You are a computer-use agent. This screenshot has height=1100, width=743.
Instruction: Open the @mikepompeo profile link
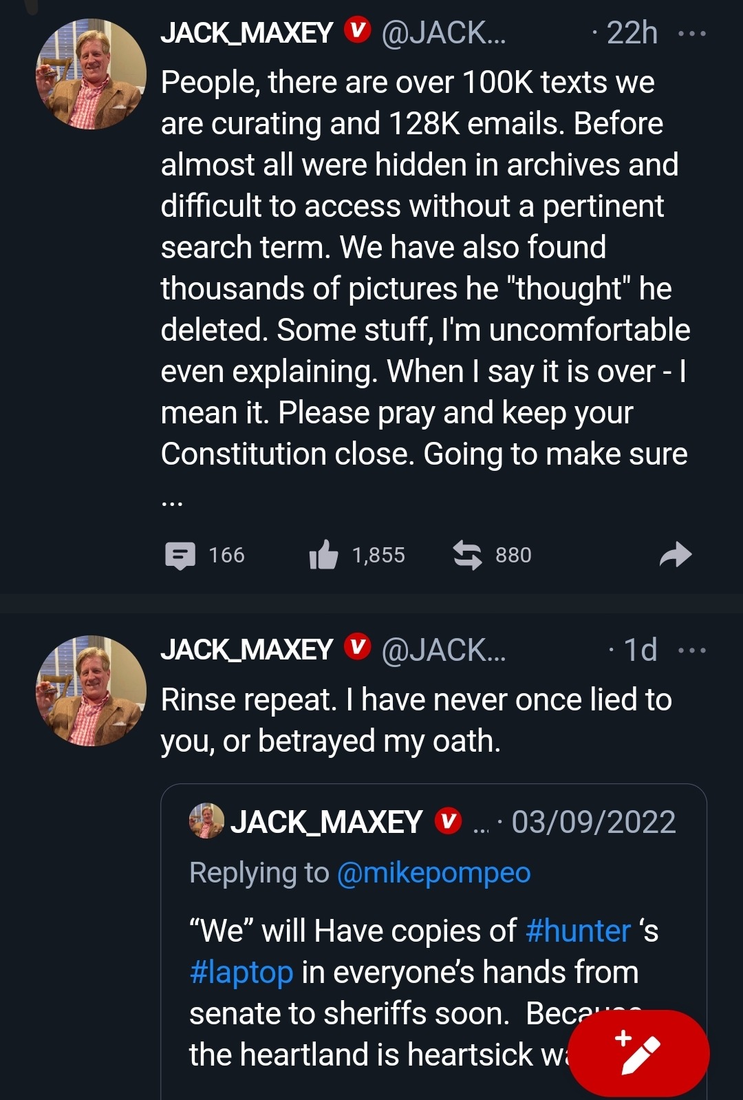pyautogui.click(x=433, y=873)
